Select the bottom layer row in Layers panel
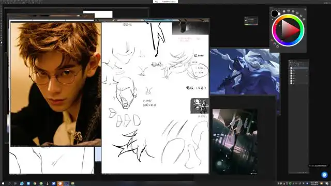 point(298,83)
